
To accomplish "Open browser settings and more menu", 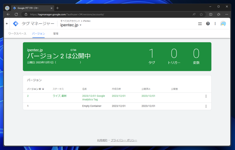I will (x=227, y=14).
